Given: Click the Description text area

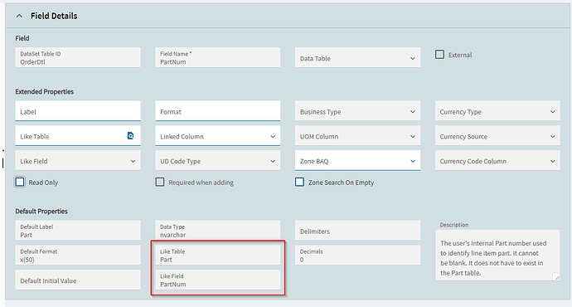Looking at the screenshot, I should pos(497,256).
